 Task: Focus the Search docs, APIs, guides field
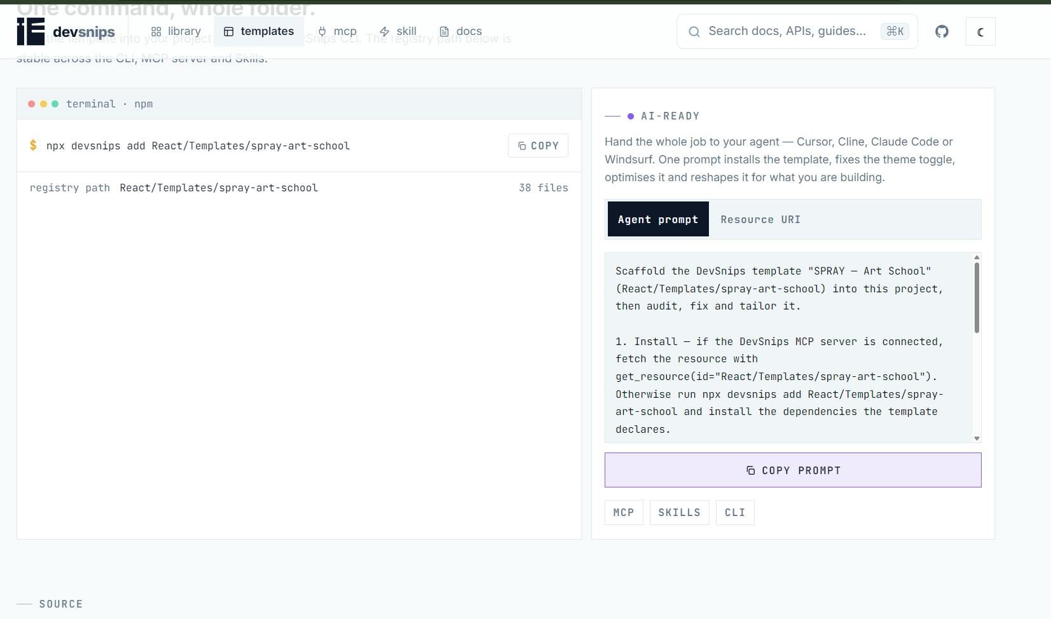(797, 31)
